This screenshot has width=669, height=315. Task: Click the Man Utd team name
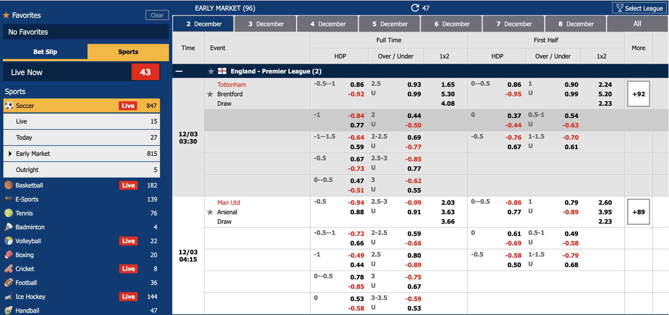(229, 203)
